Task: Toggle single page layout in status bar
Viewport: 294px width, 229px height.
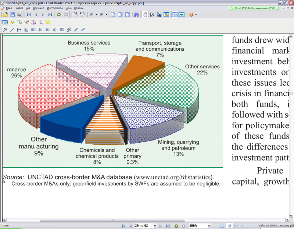Action: 222,226
